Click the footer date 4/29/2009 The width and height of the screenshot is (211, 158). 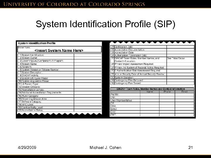click(27, 147)
